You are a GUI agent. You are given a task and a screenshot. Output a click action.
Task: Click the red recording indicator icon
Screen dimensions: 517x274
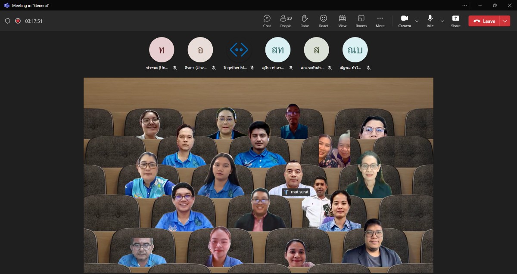(18, 21)
